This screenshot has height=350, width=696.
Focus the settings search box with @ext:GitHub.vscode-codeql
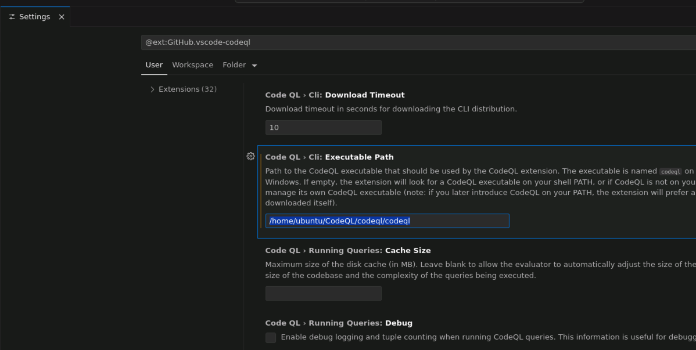[x=418, y=42]
